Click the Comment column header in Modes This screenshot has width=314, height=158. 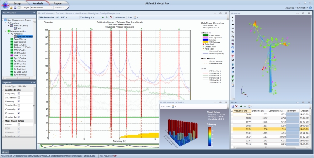293,111
